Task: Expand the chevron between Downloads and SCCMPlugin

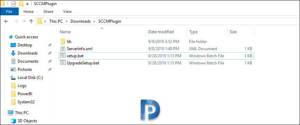Action: tap(95, 21)
